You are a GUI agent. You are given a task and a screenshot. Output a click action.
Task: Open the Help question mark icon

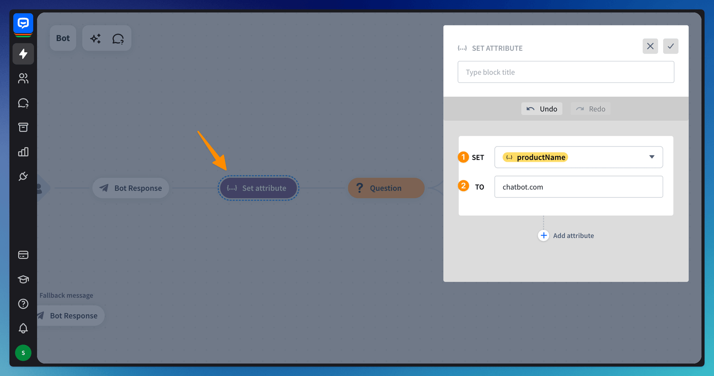coord(23,304)
